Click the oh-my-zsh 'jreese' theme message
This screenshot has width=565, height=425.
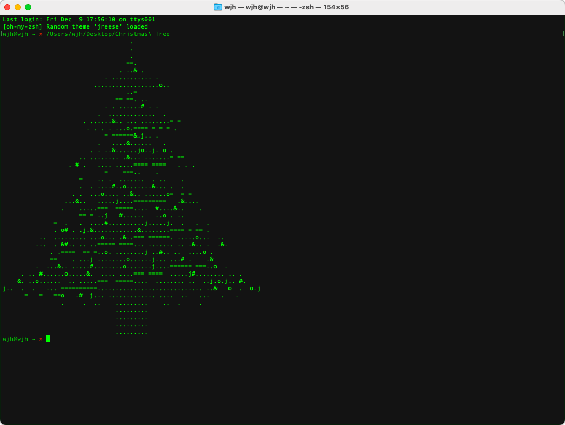[x=75, y=26]
